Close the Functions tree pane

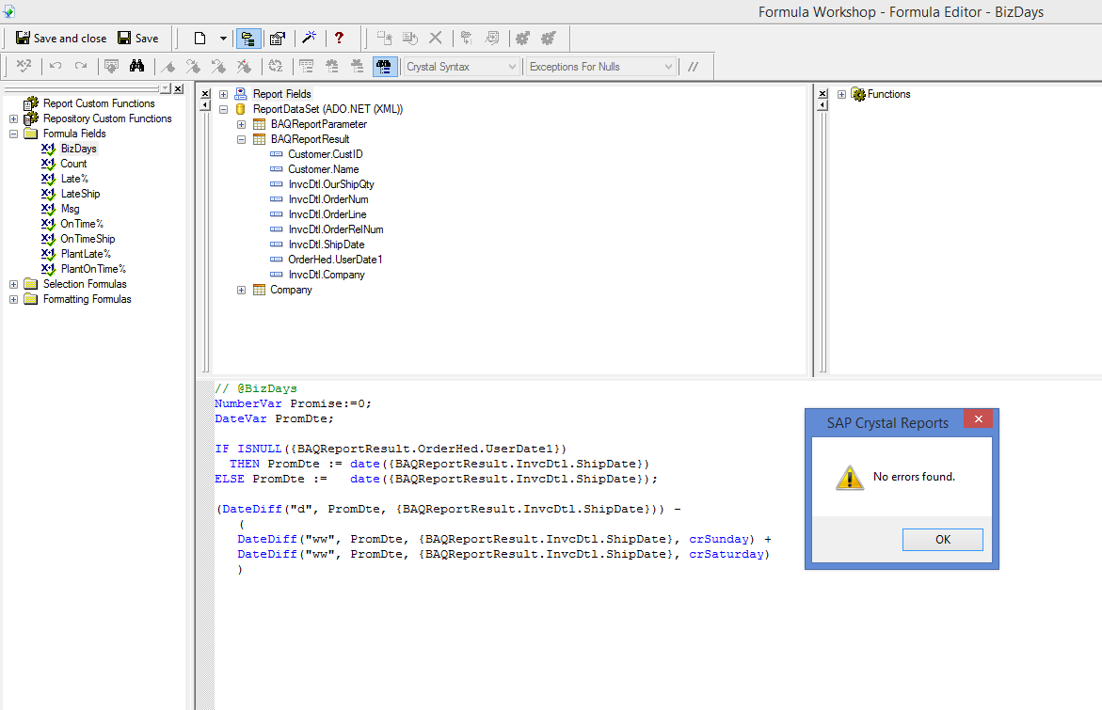pos(823,93)
